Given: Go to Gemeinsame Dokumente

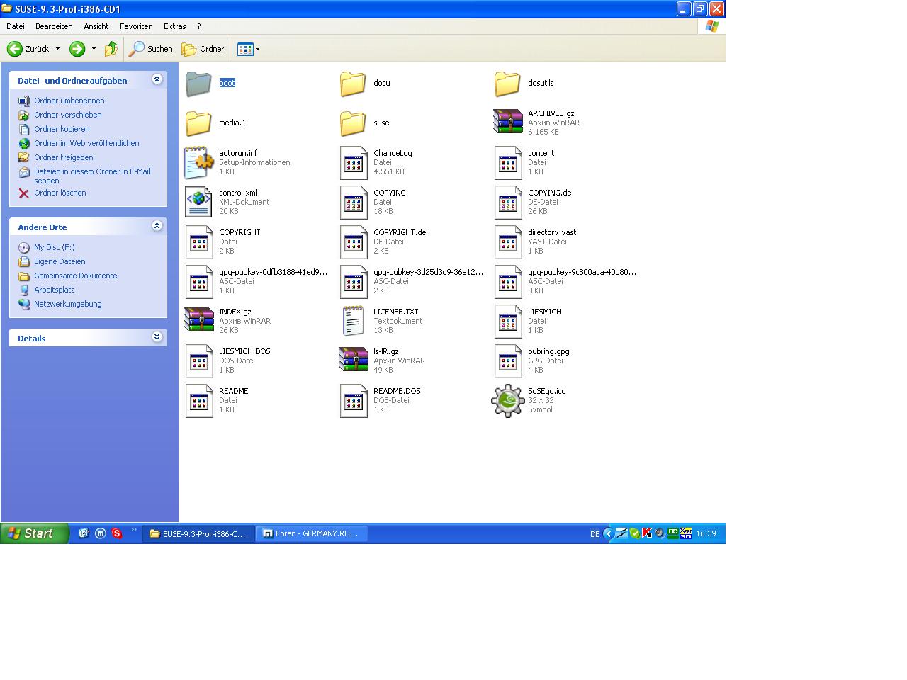Looking at the screenshot, I should click(x=76, y=276).
